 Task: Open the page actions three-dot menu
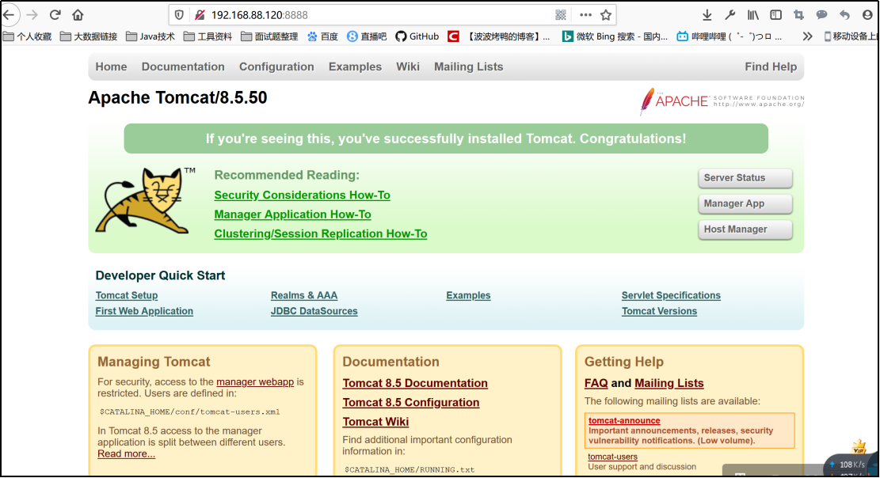[x=585, y=15]
